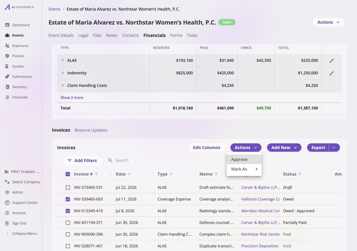Uncheck the box for INV-013349-410
Image resolution: width=357 pixels, height=251 pixels.
coord(68,211)
